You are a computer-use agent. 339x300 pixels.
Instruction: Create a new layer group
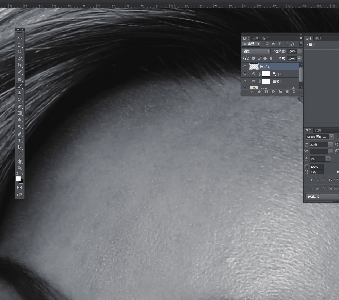pyautogui.click(x=280, y=92)
